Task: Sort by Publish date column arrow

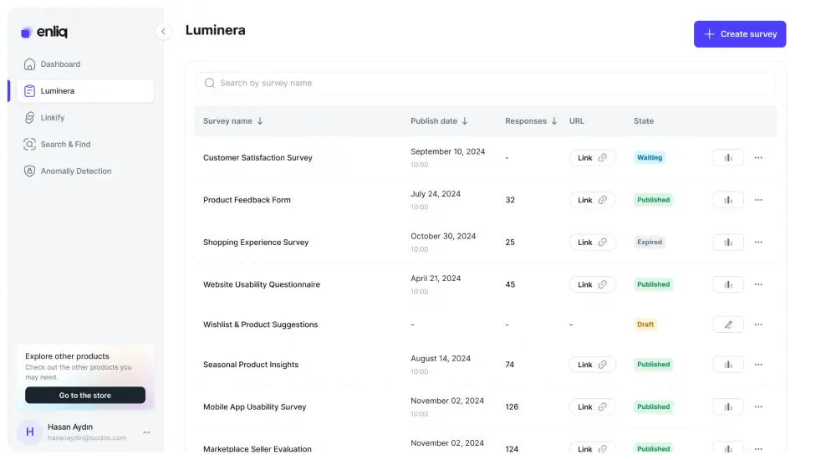Action: pyautogui.click(x=465, y=121)
